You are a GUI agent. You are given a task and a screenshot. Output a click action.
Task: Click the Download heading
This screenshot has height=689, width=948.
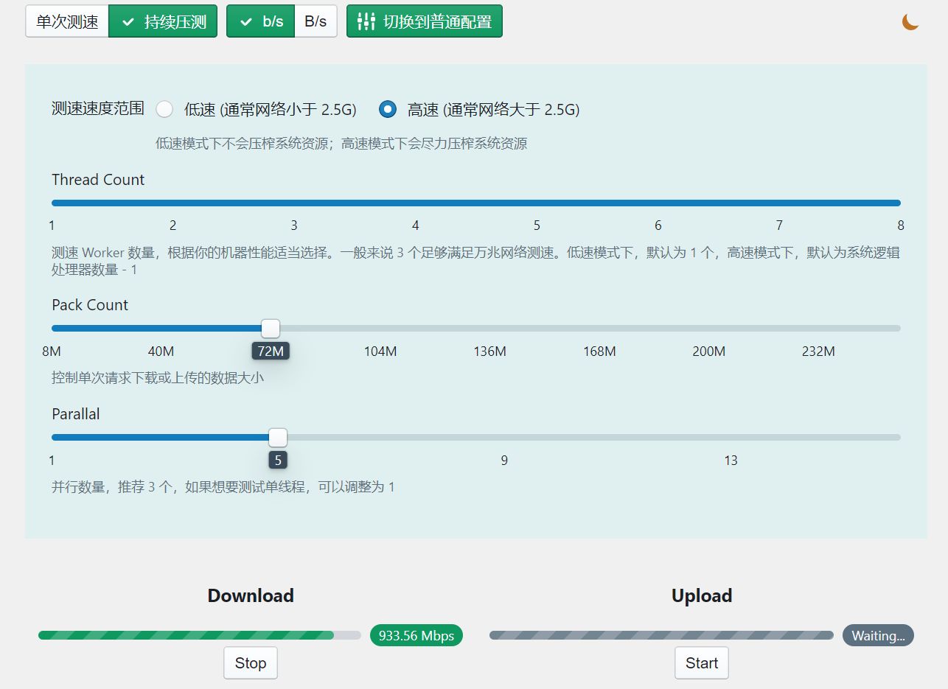pos(251,595)
